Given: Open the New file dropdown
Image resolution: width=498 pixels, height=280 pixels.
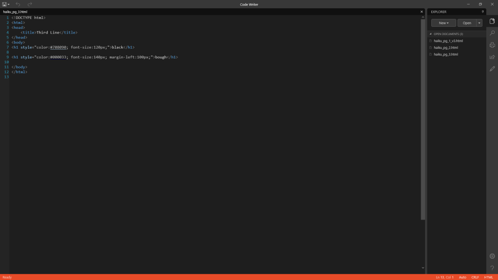Looking at the screenshot, I should pyautogui.click(x=443, y=23).
